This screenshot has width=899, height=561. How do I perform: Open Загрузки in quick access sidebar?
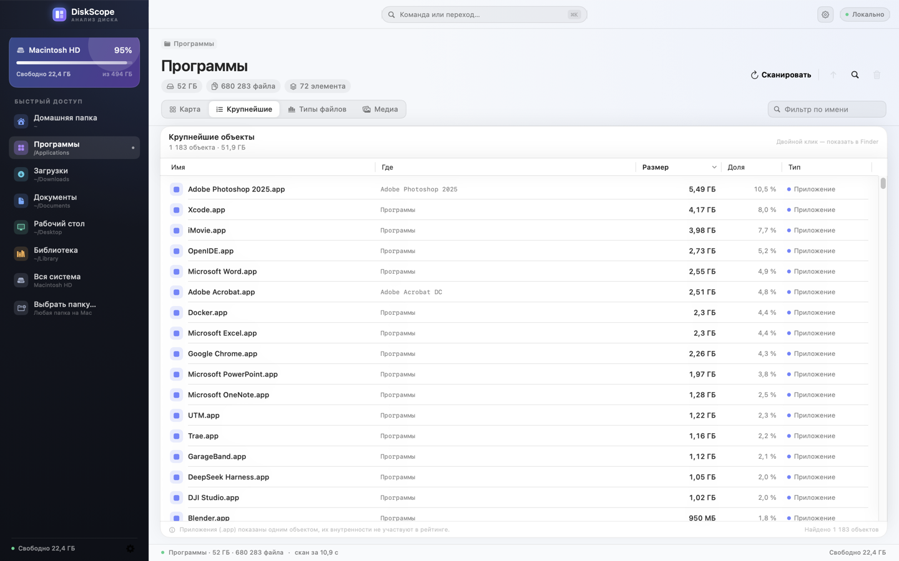74,174
